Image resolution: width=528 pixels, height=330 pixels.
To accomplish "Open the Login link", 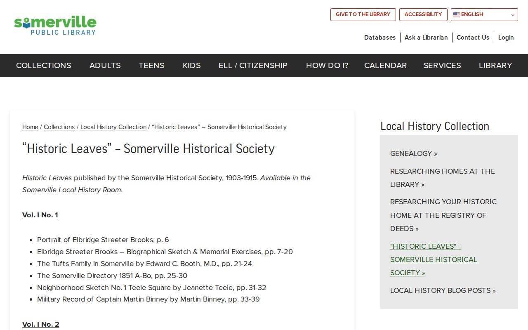I will [506, 38].
